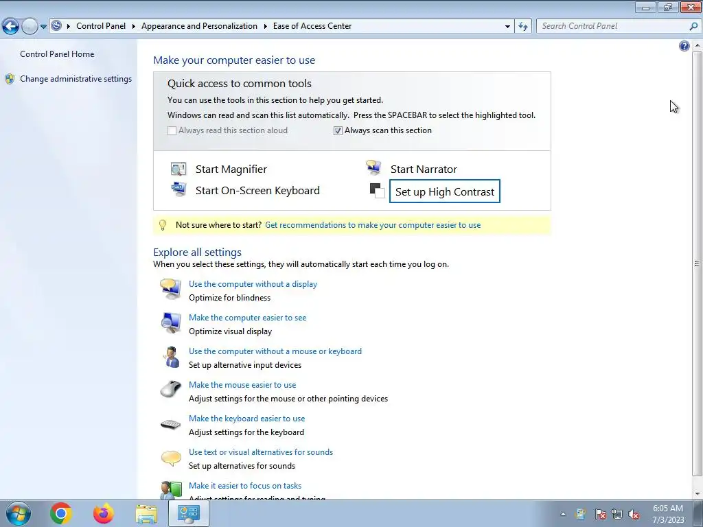The width and height of the screenshot is (703, 527).
Task: Open 'Make the computer easier to see' link
Action: coord(247,318)
